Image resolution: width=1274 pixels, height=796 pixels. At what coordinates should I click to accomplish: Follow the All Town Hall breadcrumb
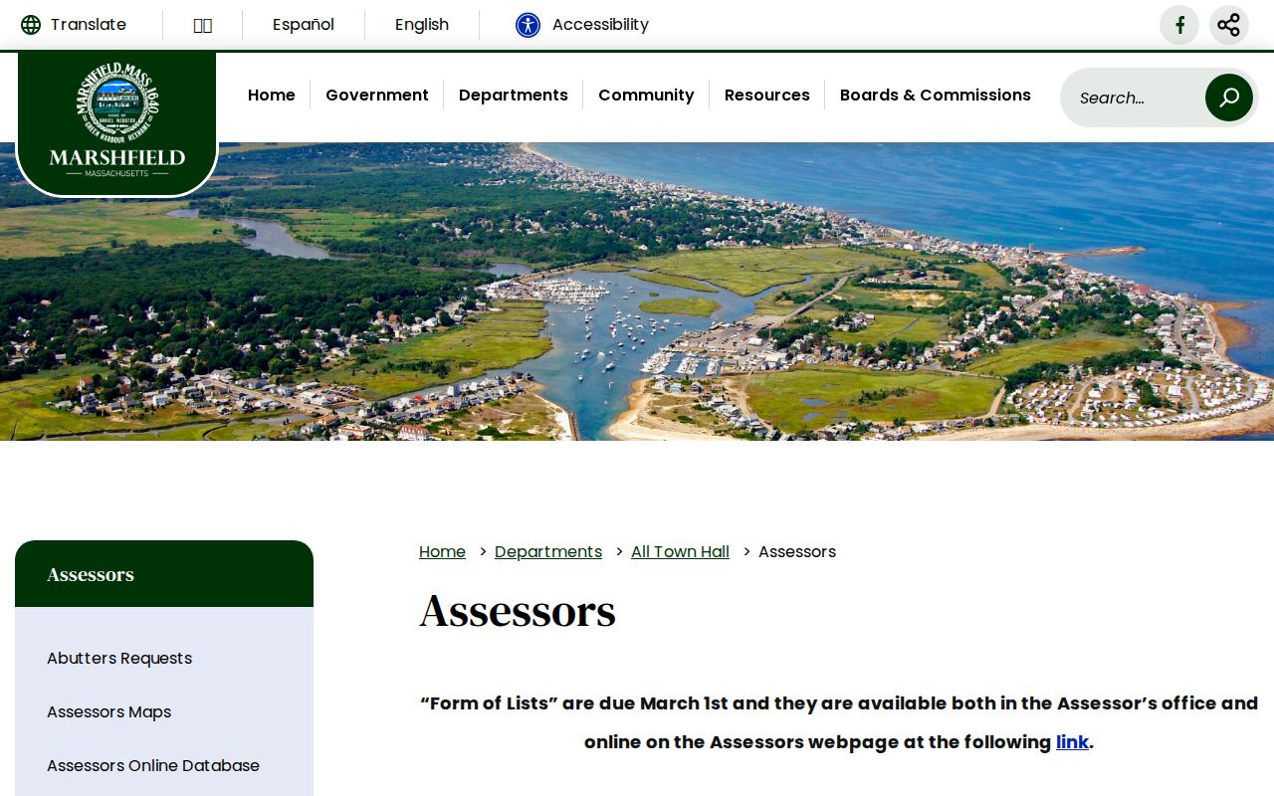click(680, 552)
